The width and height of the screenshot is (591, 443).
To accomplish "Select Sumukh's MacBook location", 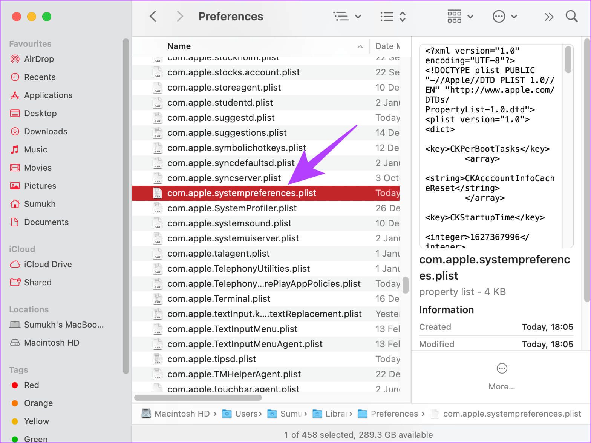I will pyautogui.click(x=57, y=325).
